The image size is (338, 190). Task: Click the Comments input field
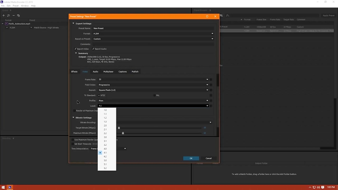(153, 44)
